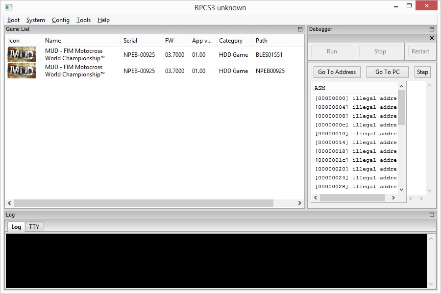The width and height of the screenshot is (441, 294).
Task: Close the Debugger panel with X
Action: [432, 38]
